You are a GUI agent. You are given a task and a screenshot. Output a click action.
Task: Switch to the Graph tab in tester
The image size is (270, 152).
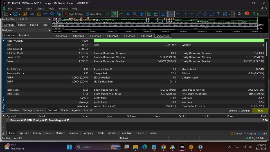point(64,110)
